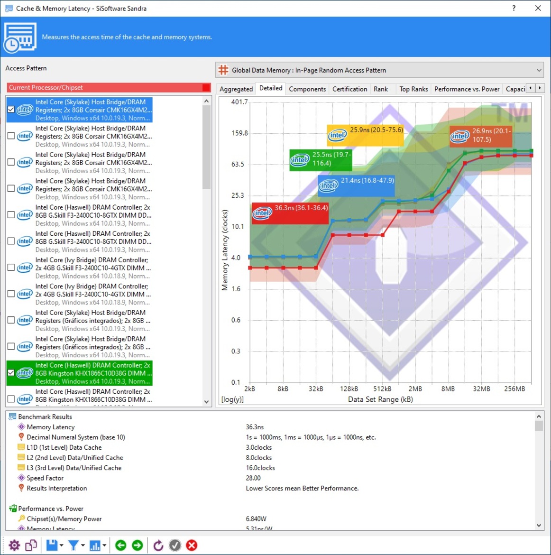Click the Performance vs. Power results section header

[51, 509]
